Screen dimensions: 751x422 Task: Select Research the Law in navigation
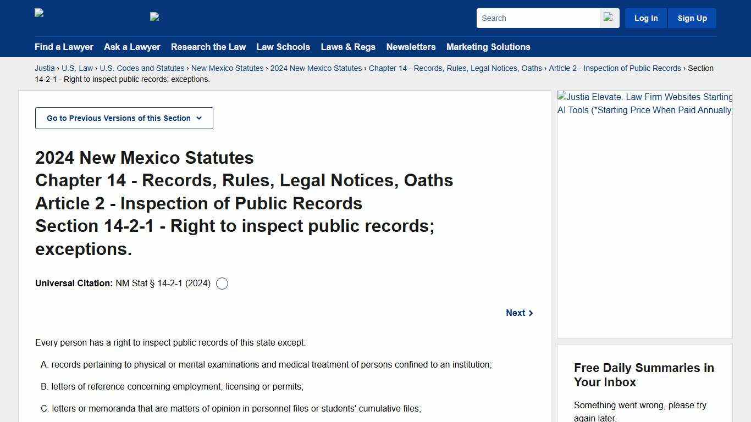pos(208,47)
